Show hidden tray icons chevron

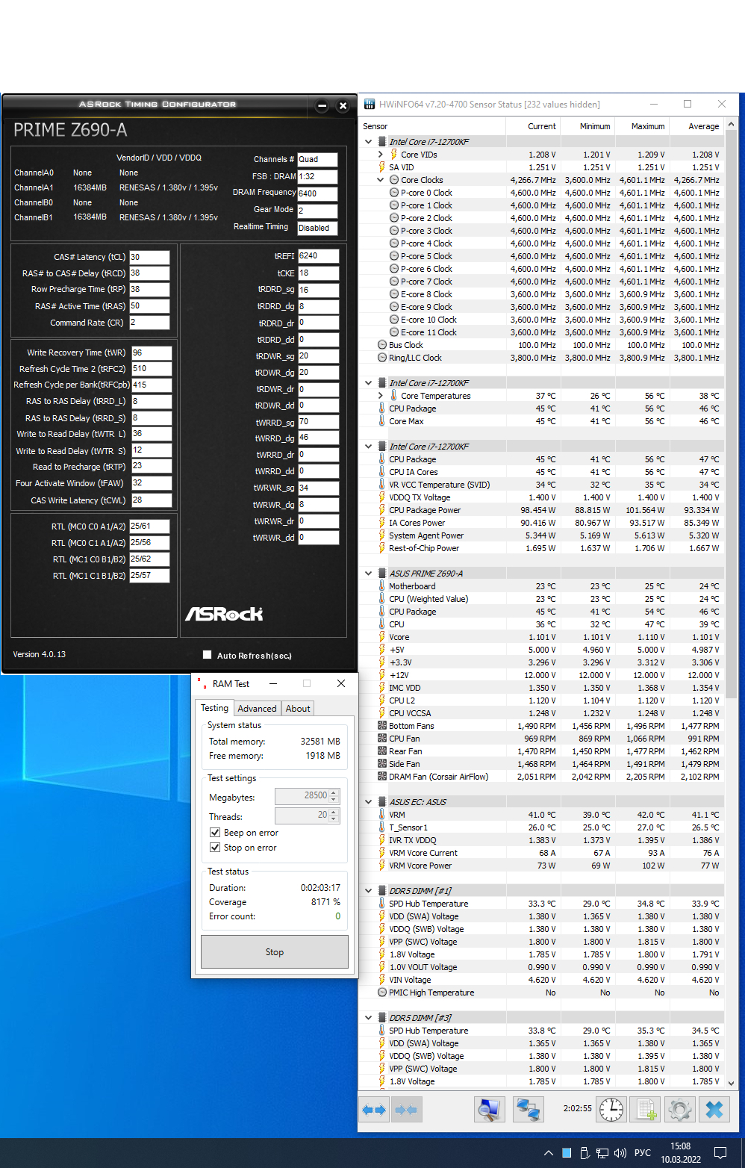[549, 1153]
